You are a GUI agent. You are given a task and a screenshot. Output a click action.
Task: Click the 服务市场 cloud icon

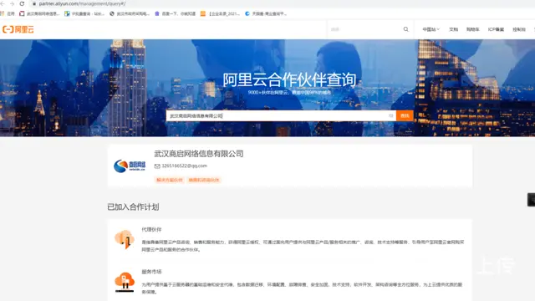pos(125,282)
